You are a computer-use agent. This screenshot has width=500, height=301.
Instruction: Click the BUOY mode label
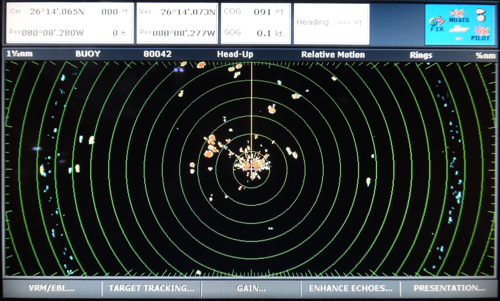tap(88, 54)
